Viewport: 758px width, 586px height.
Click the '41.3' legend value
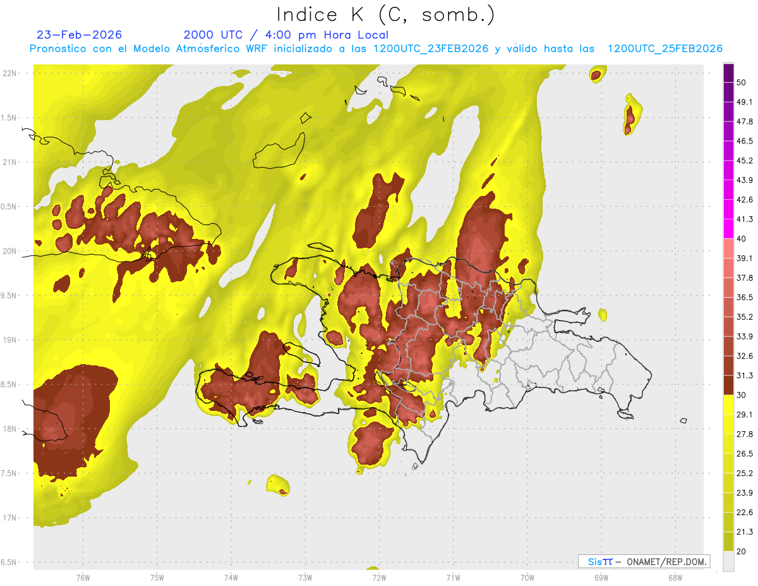coord(744,219)
